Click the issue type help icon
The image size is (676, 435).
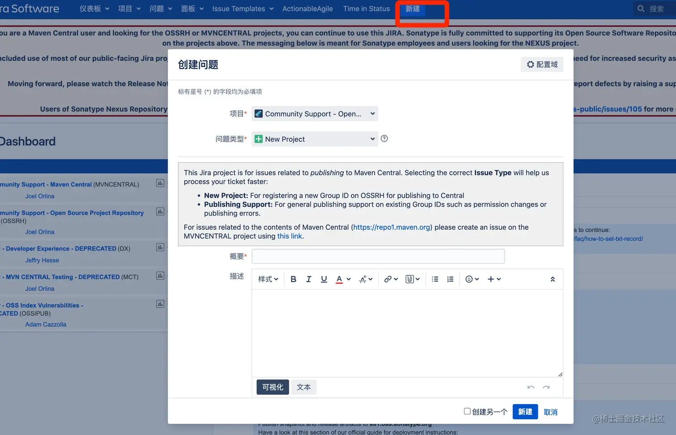(x=384, y=139)
